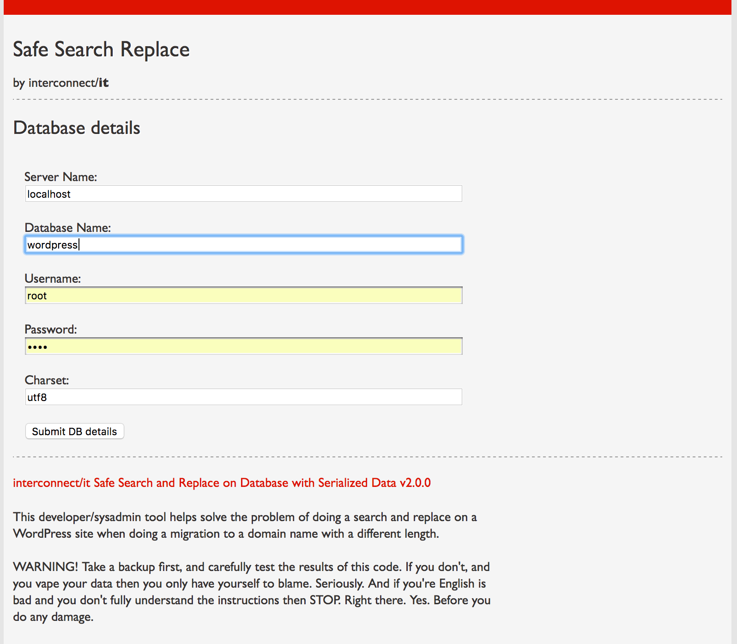Click the 'Password:' label
Screen dimensions: 737x644
click(x=51, y=329)
